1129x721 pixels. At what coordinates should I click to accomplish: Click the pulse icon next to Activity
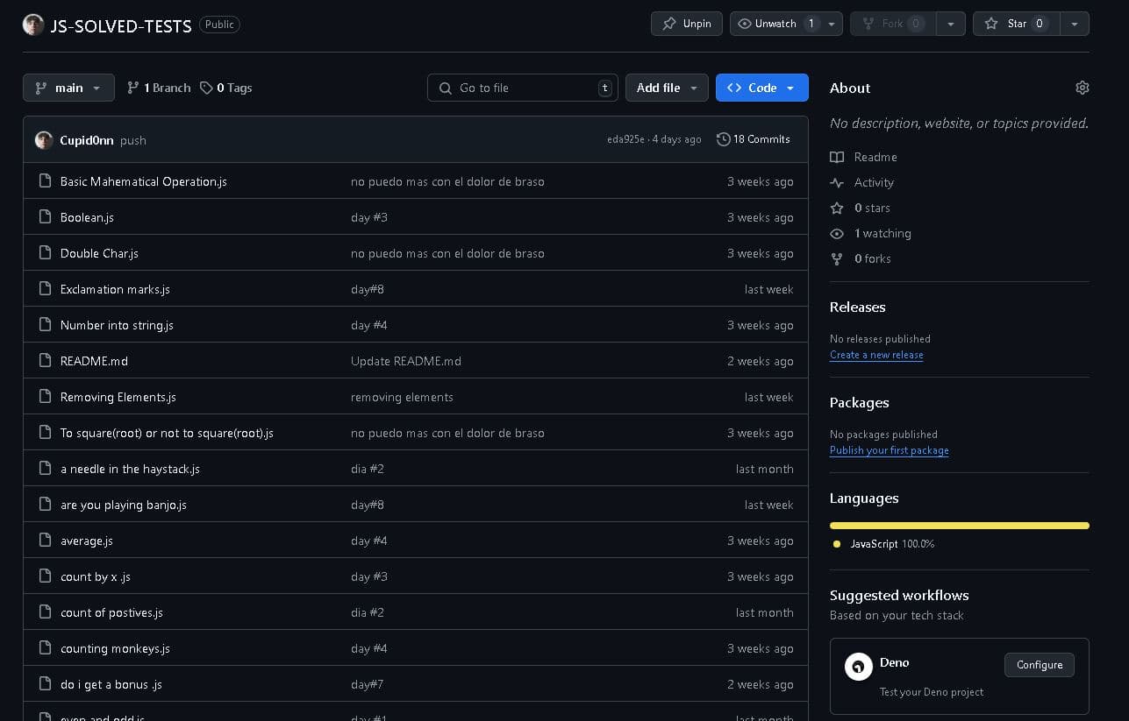[837, 182]
